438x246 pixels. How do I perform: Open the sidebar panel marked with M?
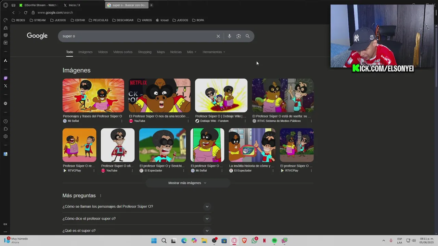click(x=5, y=43)
